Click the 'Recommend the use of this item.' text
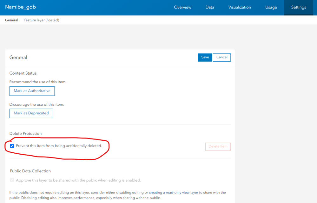317x203 pixels. pos(38,82)
